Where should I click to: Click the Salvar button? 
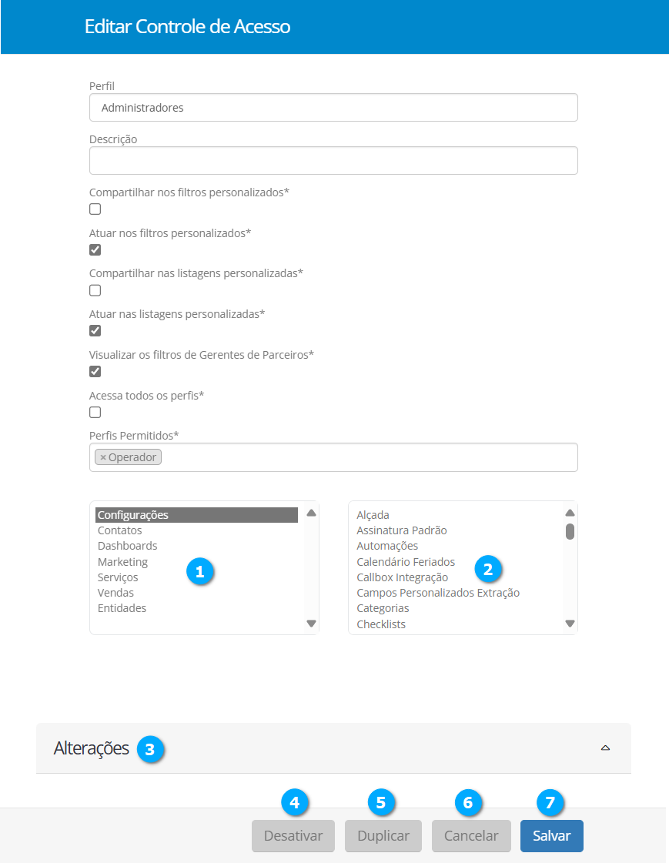pos(551,836)
